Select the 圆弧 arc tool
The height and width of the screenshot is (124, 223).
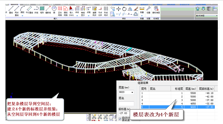coord(22,10)
